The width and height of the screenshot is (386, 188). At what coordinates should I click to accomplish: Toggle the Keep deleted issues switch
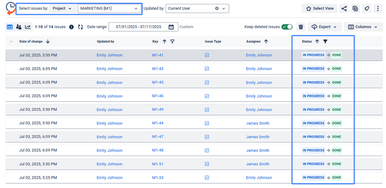tap(287, 27)
